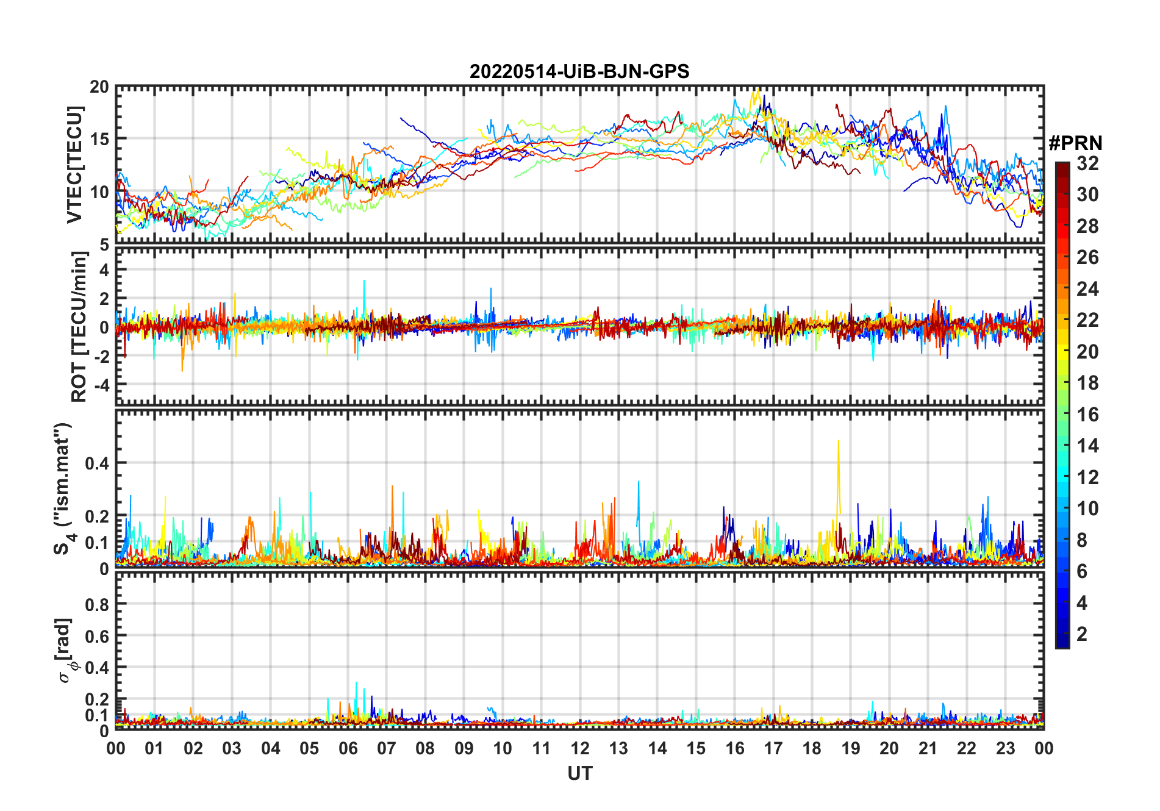Viewport: 1160px width, 811px height.
Task: Click VTEC panel y-tick 5
Action: point(104,245)
